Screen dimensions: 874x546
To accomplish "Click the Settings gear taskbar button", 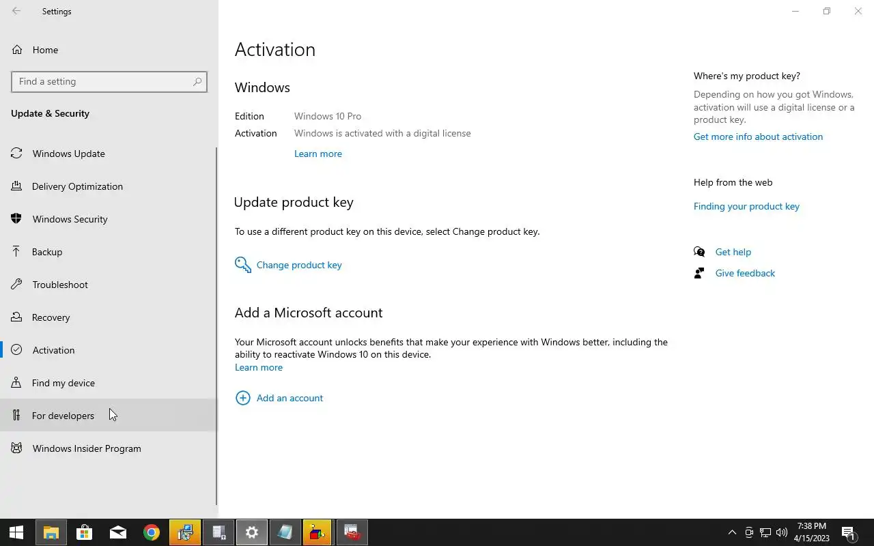I will (x=252, y=532).
